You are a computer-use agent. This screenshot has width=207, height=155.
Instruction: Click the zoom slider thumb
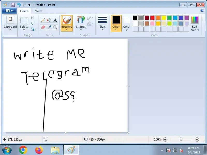coord(181,139)
